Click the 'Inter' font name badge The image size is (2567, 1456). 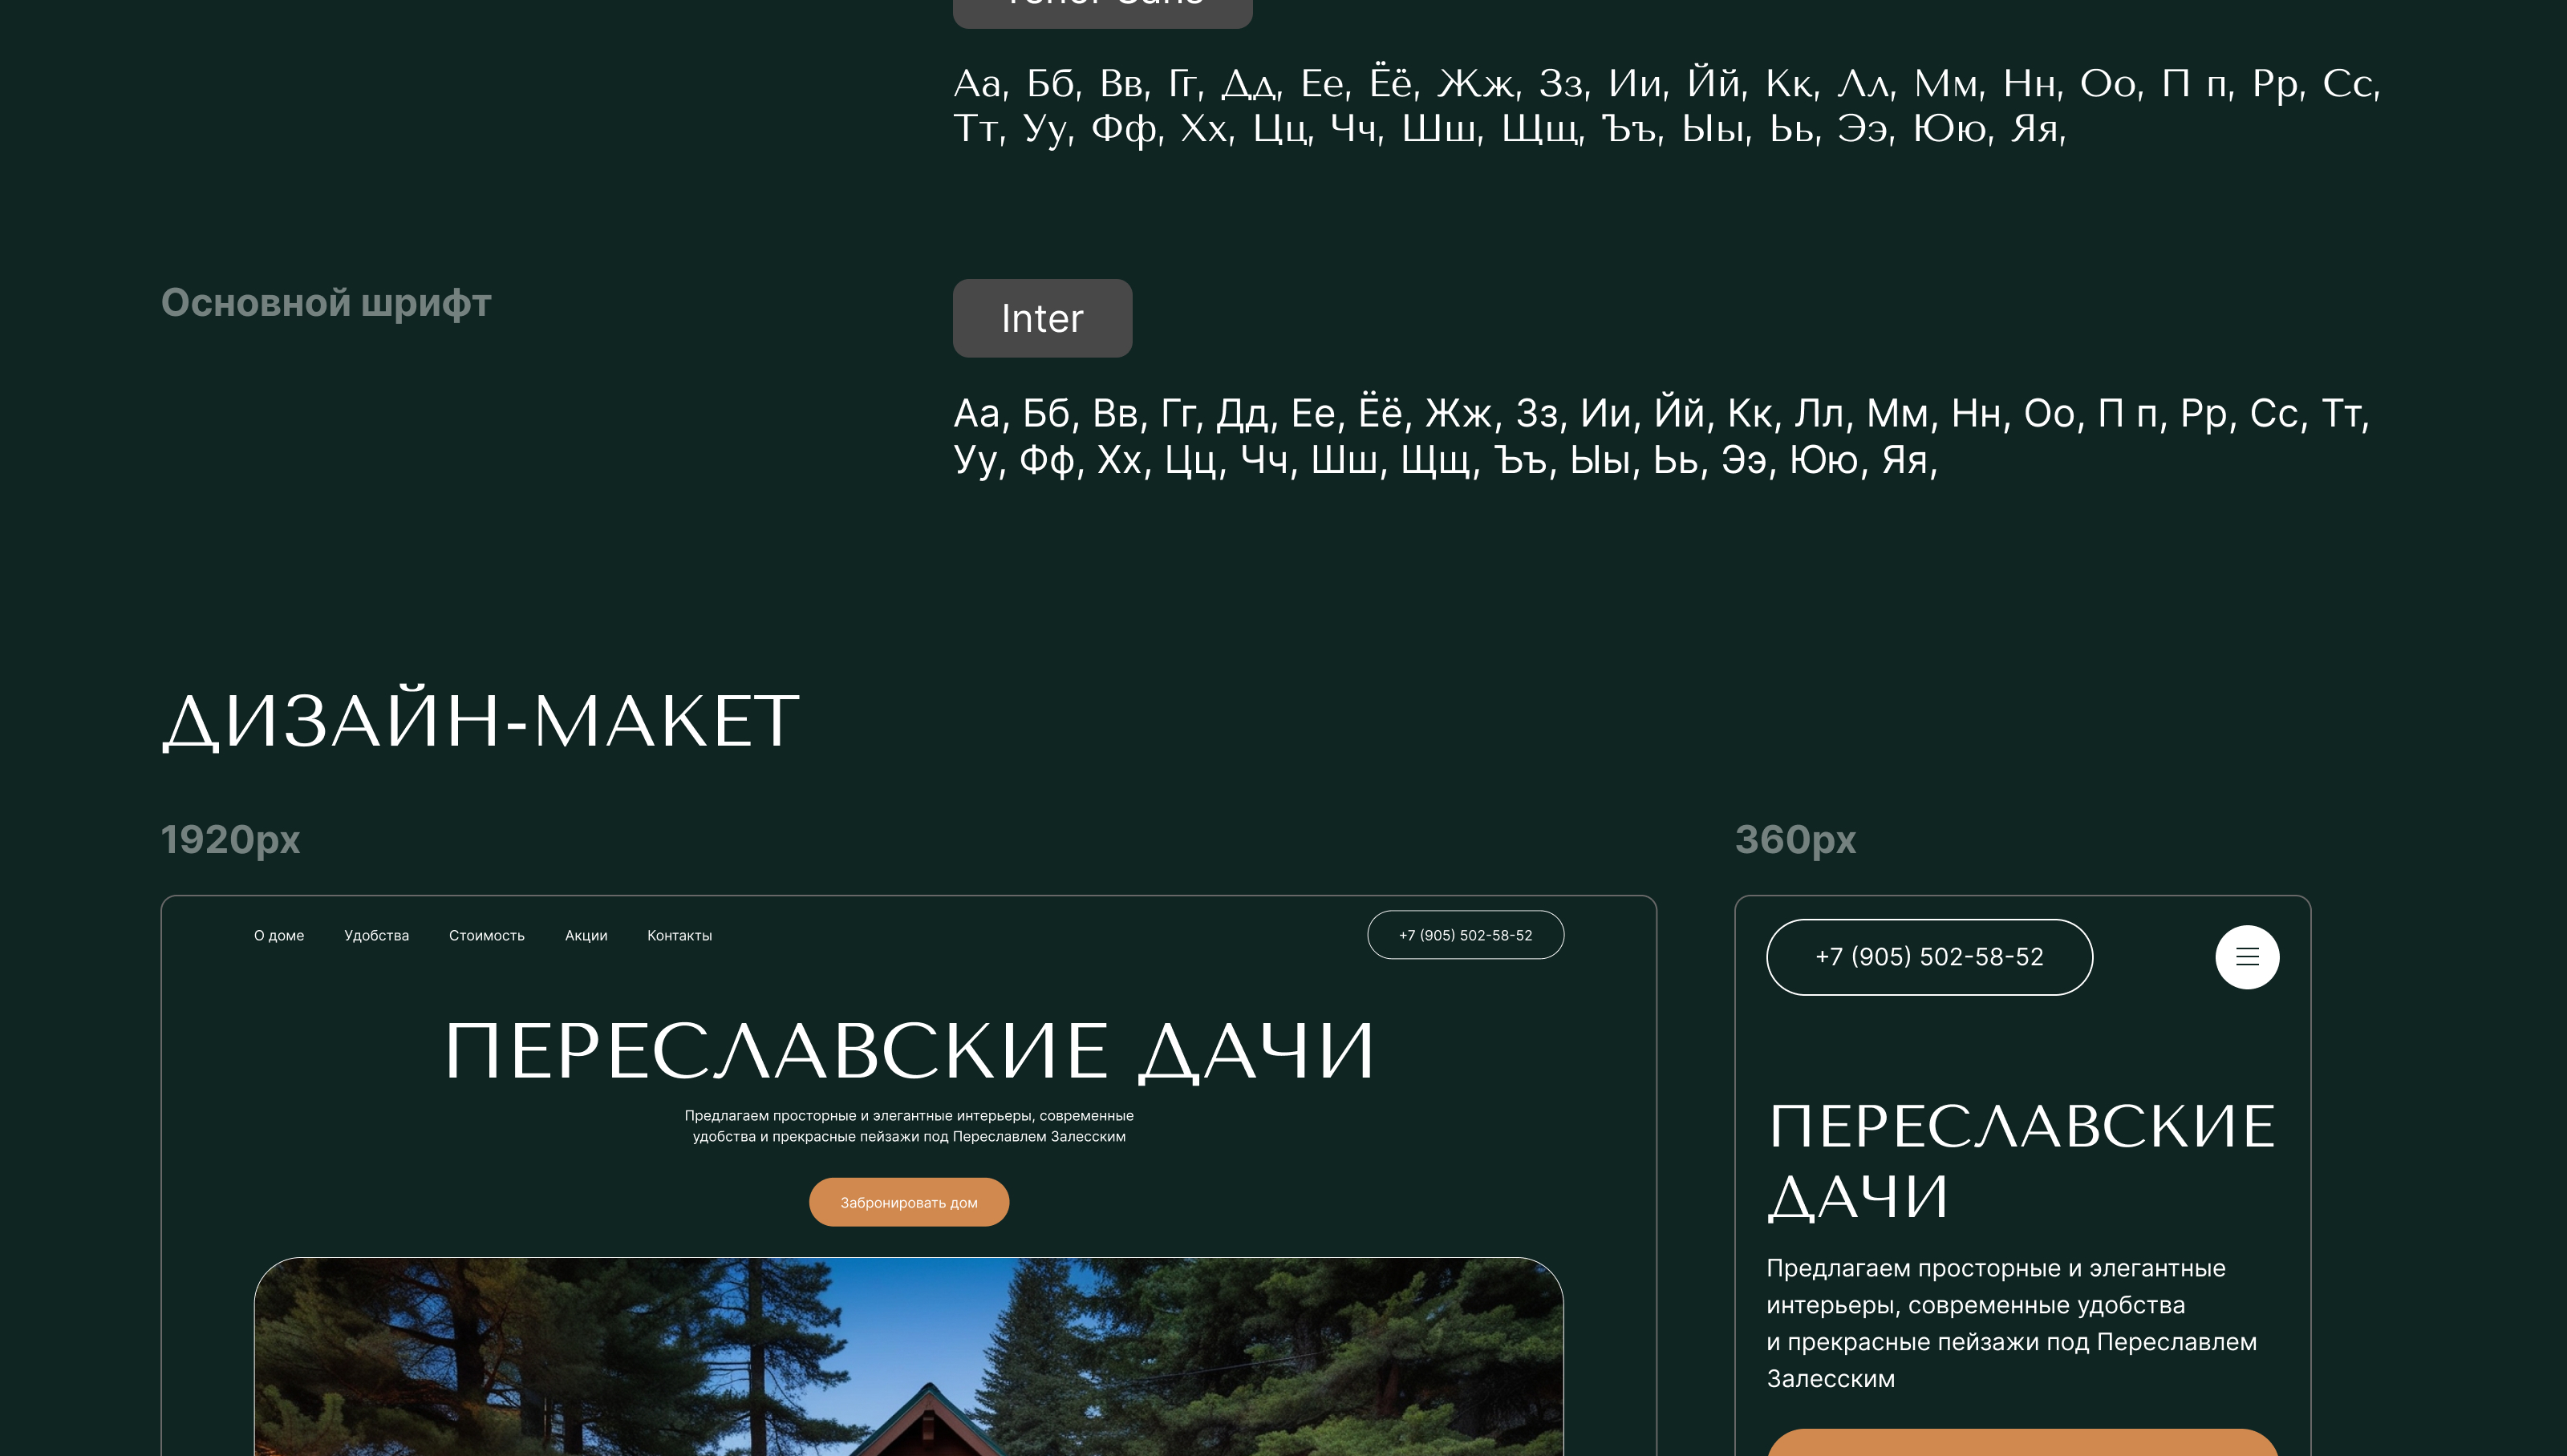1041,318
